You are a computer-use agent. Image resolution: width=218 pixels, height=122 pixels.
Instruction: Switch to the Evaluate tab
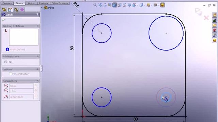coord(44,3)
